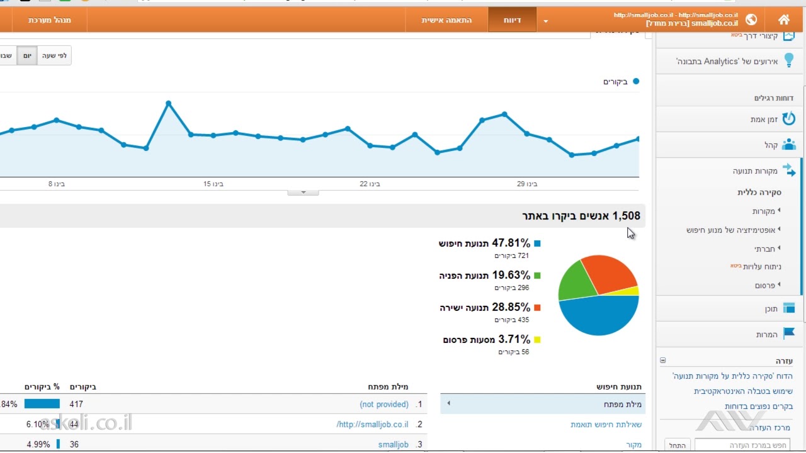Click the תוכן content icon

coord(788,308)
